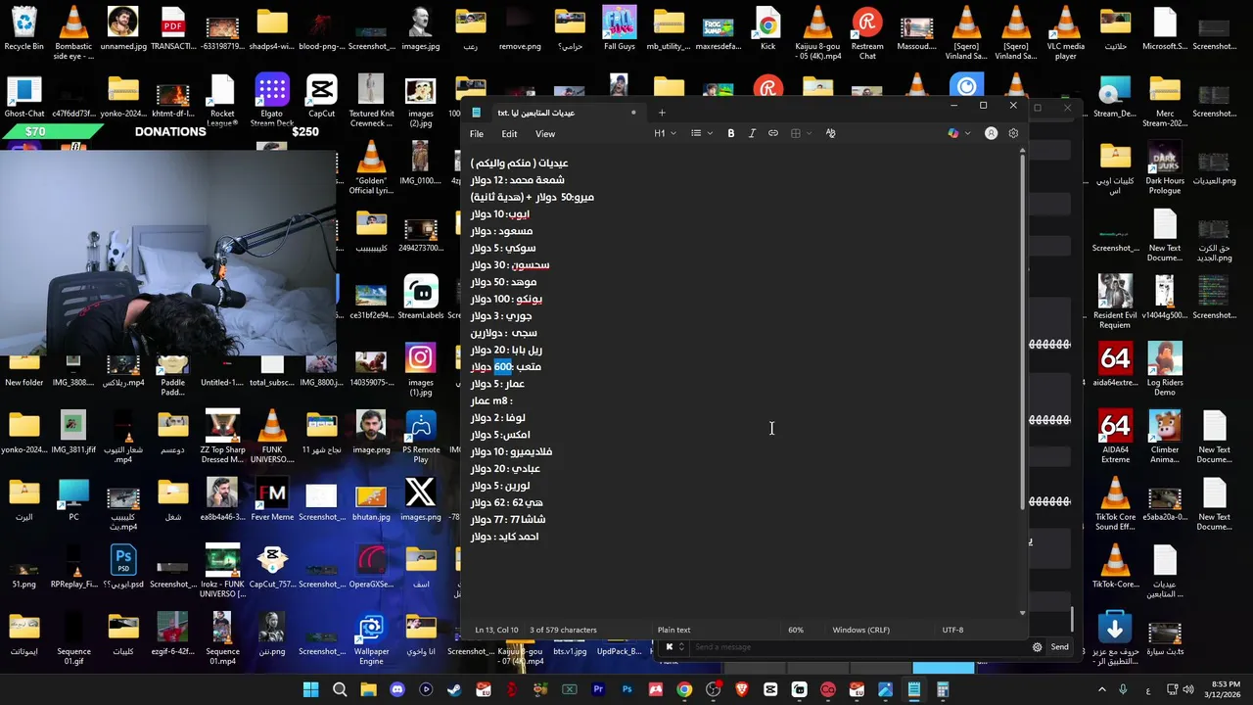Open the Recycle Bin desktop icon
The width and height of the screenshot is (1253, 705).
[23, 30]
